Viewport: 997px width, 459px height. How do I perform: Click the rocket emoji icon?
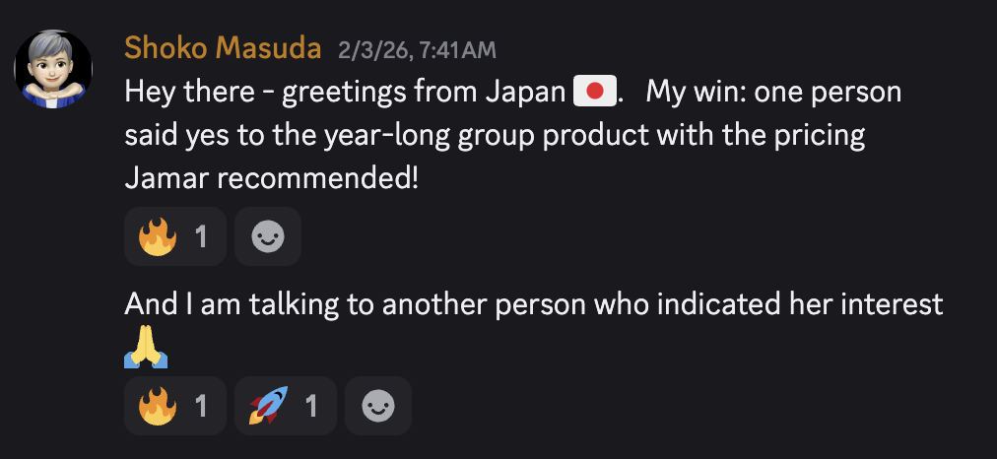click(268, 406)
